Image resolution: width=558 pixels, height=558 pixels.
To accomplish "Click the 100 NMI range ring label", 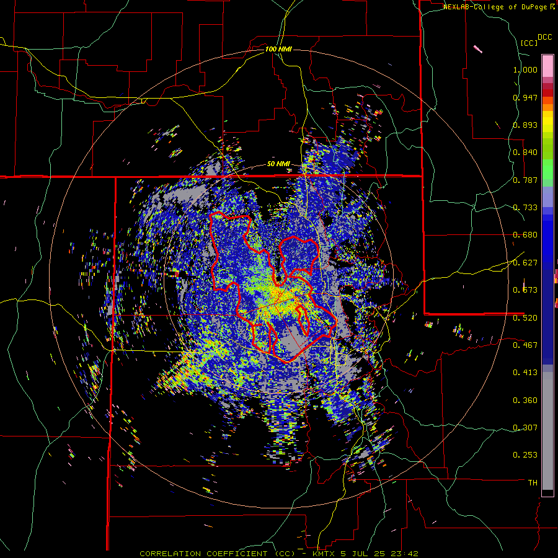I will (x=278, y=49).
